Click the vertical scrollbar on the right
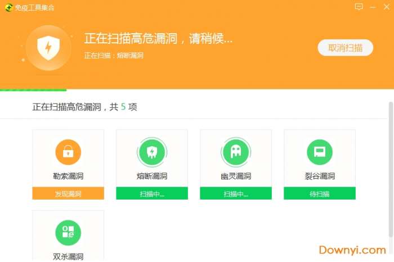Image resolution: width=394 pixels, height=262 pixels. click(391, 169)
